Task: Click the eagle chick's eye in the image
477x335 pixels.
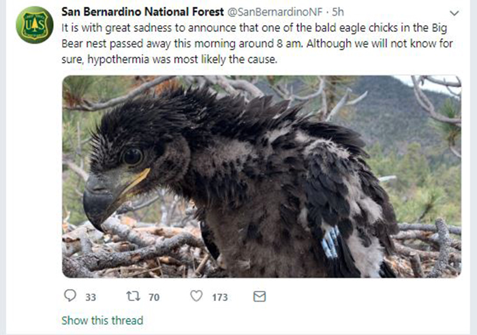Action: coord(133,156)
